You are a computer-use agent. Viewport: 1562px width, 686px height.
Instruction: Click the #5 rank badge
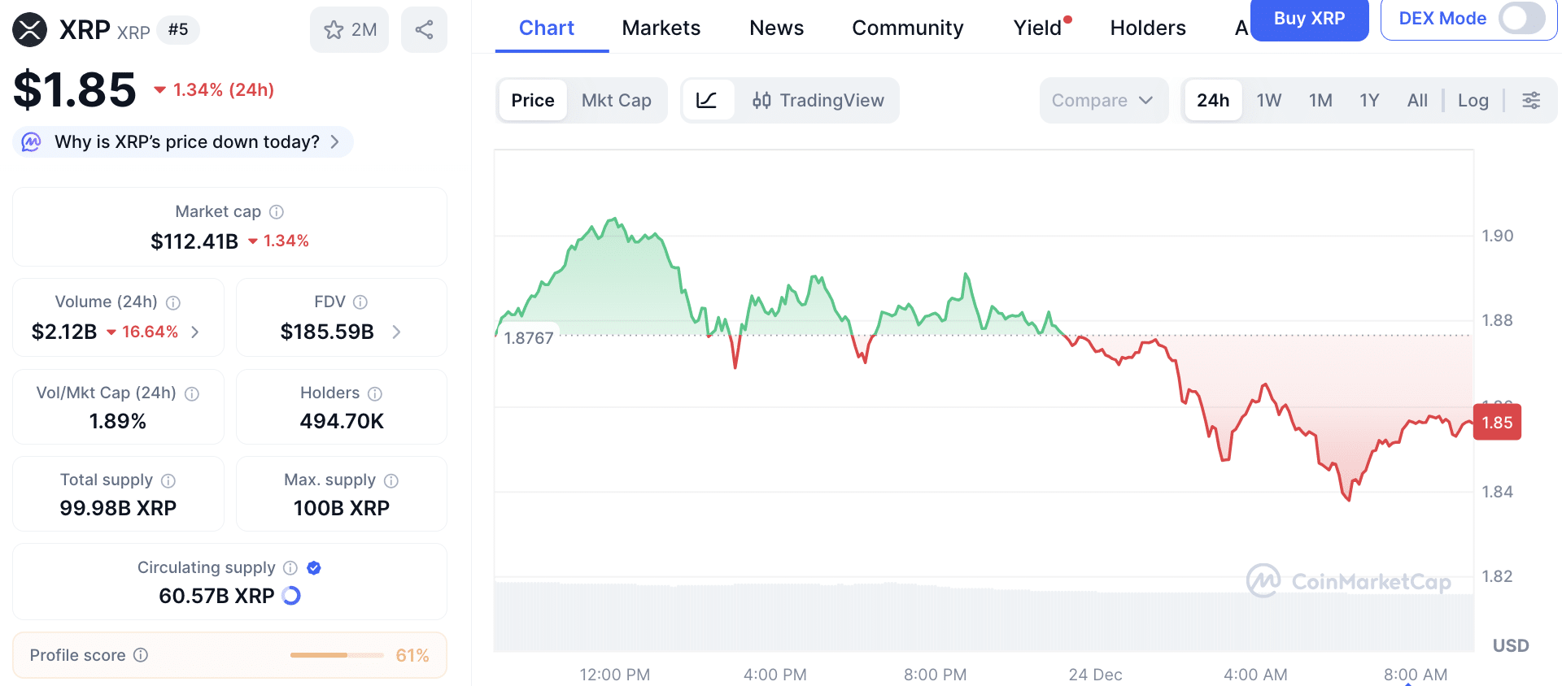tap(178, 30)
